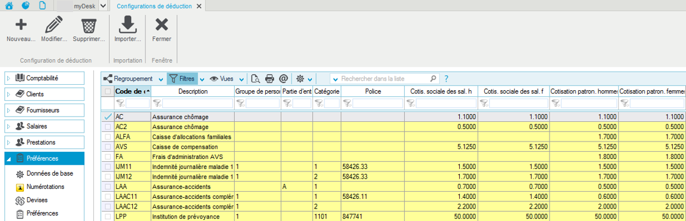Screen dimensions: 686x221
Task: Expand the Salaires sidebar section
Action: click(x=8, y=126)
